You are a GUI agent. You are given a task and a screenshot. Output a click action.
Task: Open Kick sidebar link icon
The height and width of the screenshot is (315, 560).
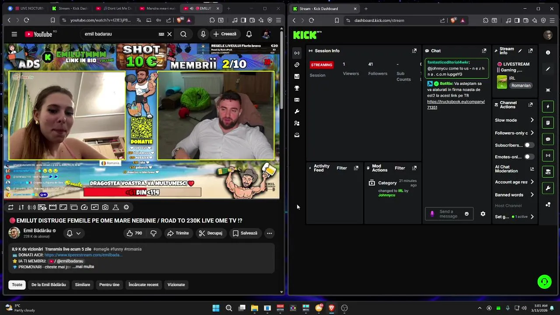click(297, 65)
